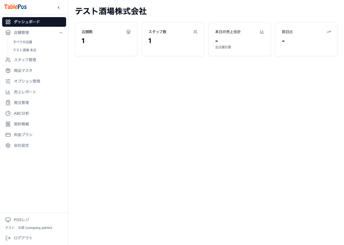Click the 会社設定 gear icon

pyautogui.click(x=8, y=146)
